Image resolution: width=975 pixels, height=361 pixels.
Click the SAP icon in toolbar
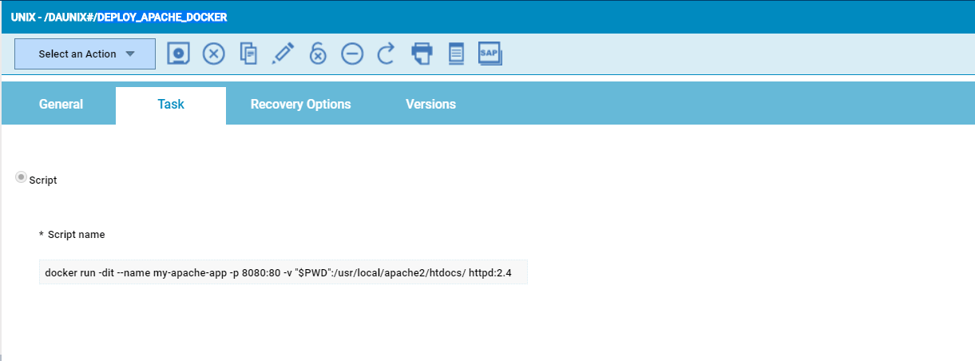pyautogui.click(x=489, y=54)
